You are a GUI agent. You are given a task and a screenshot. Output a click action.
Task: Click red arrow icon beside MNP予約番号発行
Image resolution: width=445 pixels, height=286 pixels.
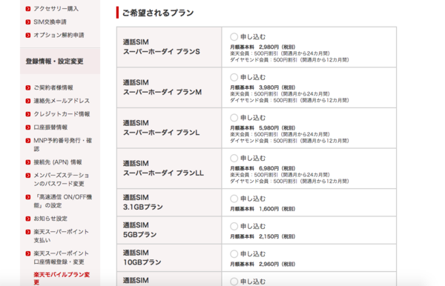click(x=28, y=141)
